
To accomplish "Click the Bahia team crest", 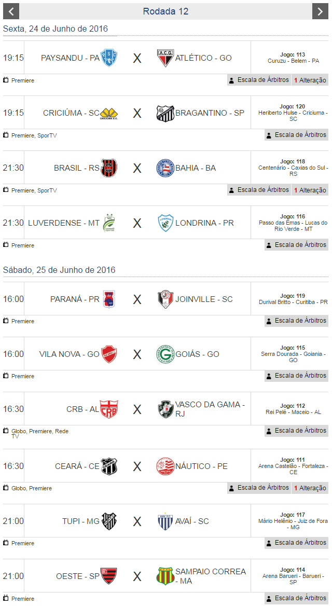I will [x=165, y=168].
